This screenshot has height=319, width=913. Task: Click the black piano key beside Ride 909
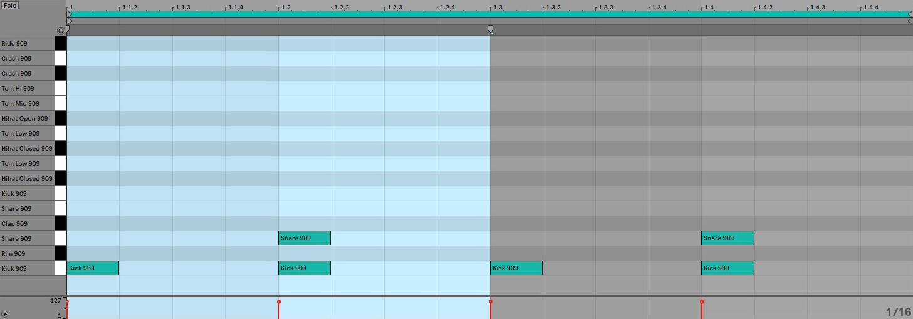pos(61,43)
